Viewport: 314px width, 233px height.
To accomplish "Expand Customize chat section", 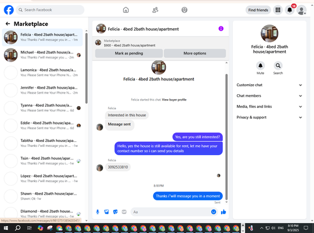I will click(x=269, y=85).
